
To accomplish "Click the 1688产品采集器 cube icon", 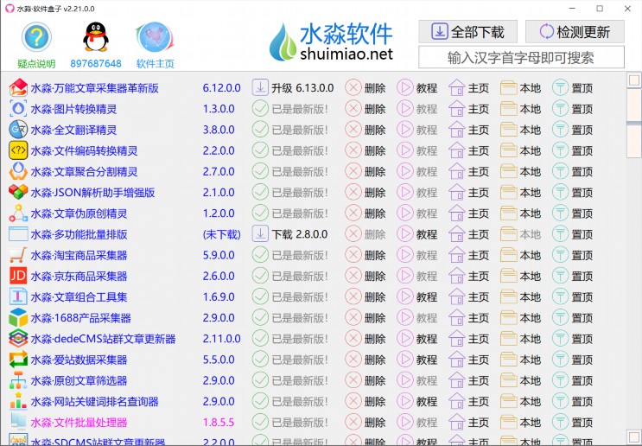I will tap(18, 318).
